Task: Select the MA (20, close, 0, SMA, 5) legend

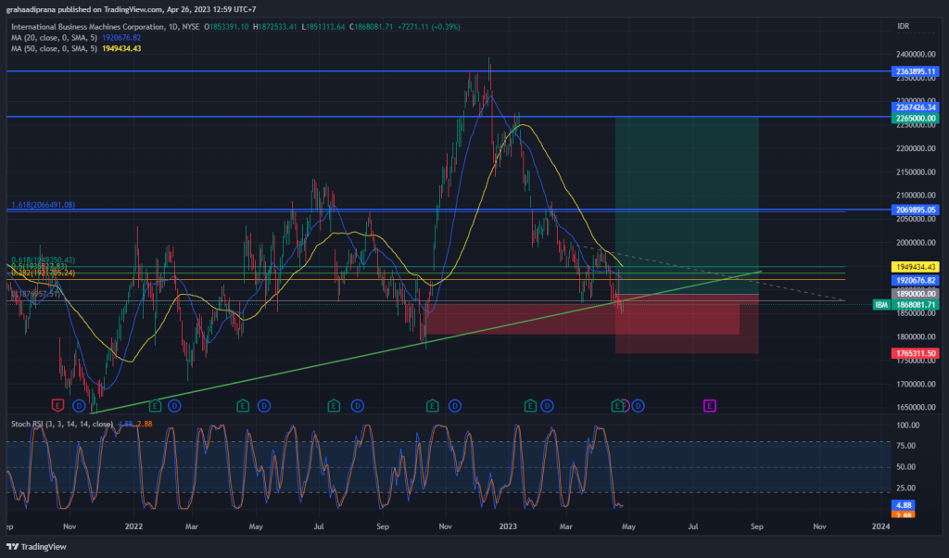Action: 54,37
